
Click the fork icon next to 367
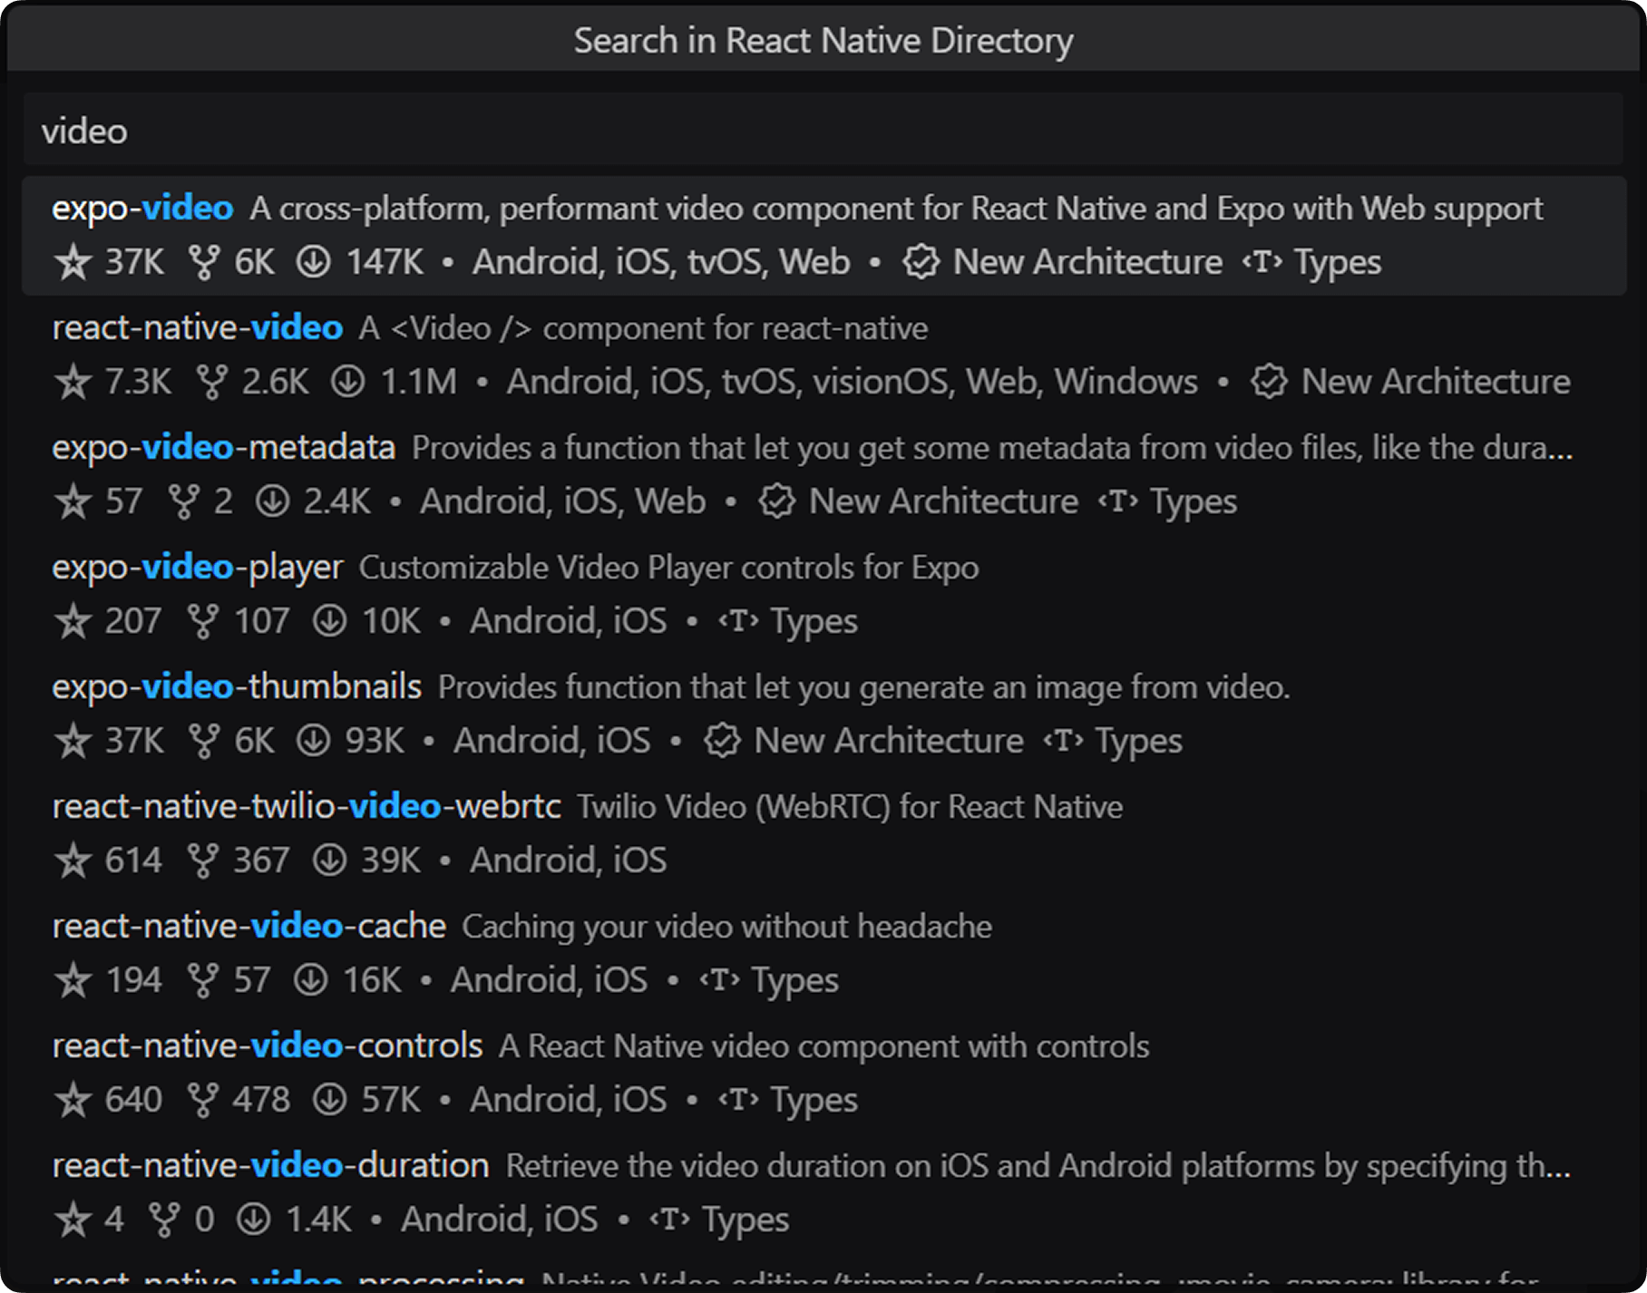pos(203,860)
